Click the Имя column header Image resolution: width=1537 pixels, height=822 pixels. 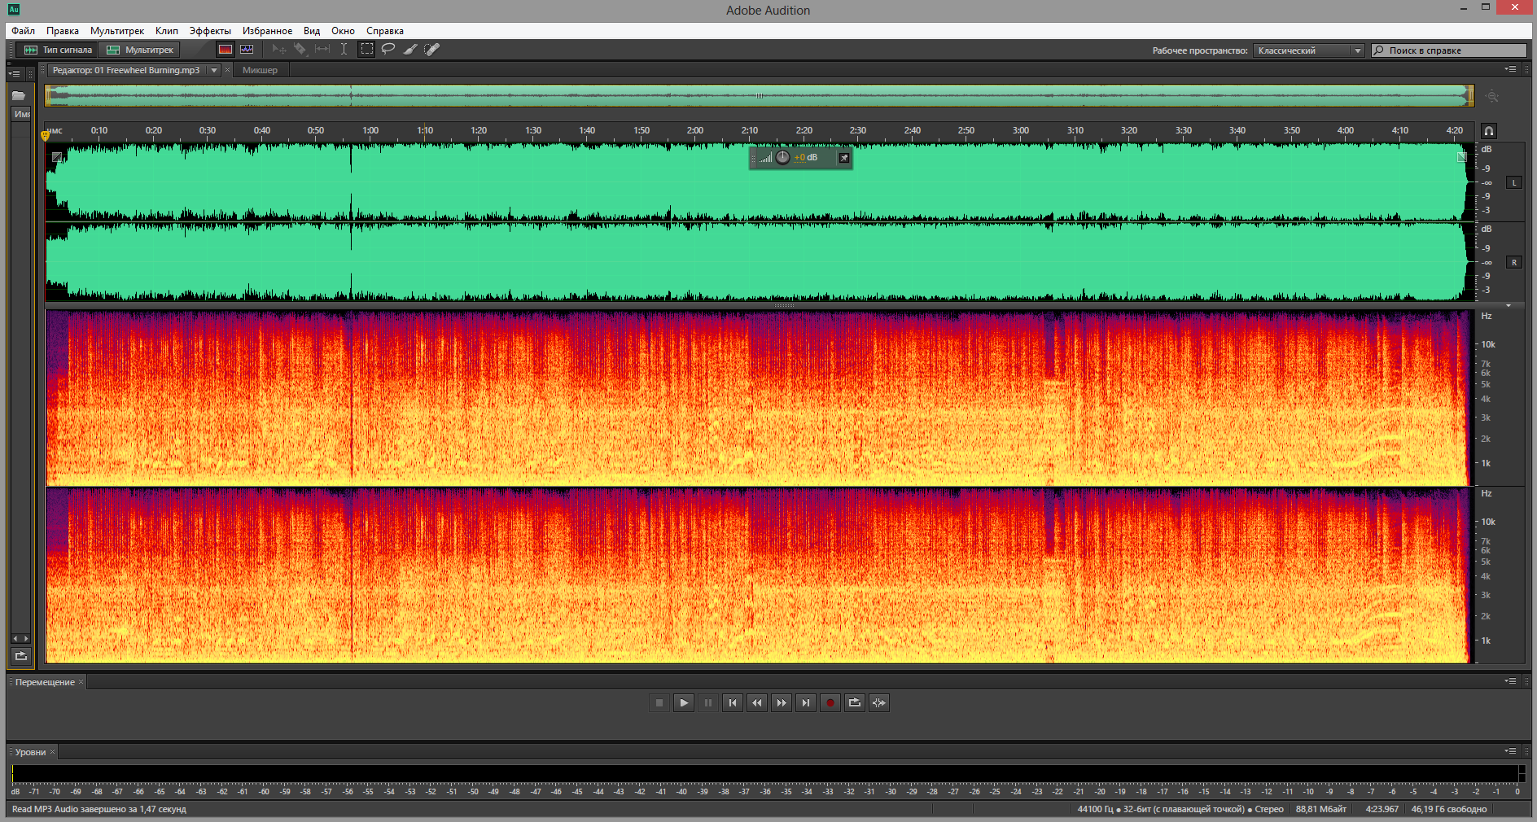point(21,114)
